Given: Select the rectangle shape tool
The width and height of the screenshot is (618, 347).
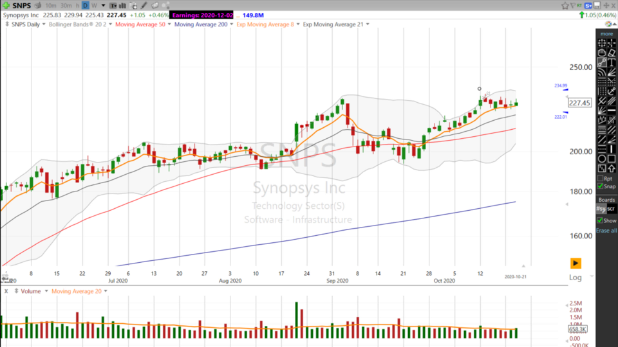Looking at the screenshot, I should [x=612, y=158].
